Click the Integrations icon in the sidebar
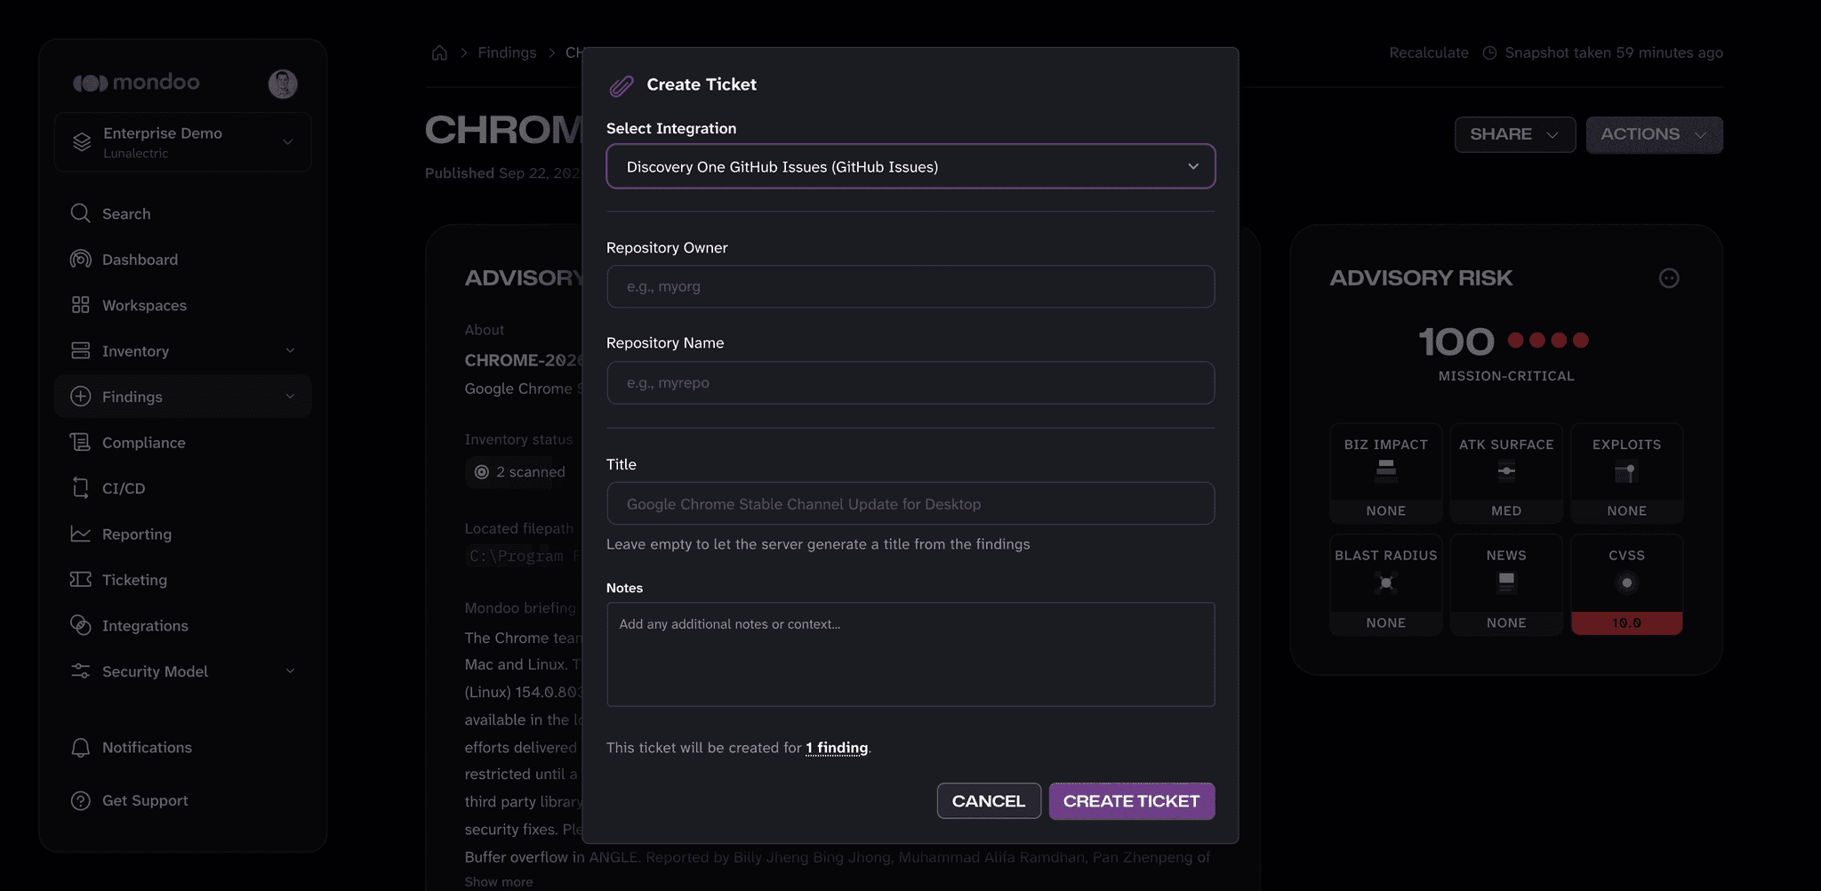The height and width of the screenshot is (891, 1821). point(81,625)
